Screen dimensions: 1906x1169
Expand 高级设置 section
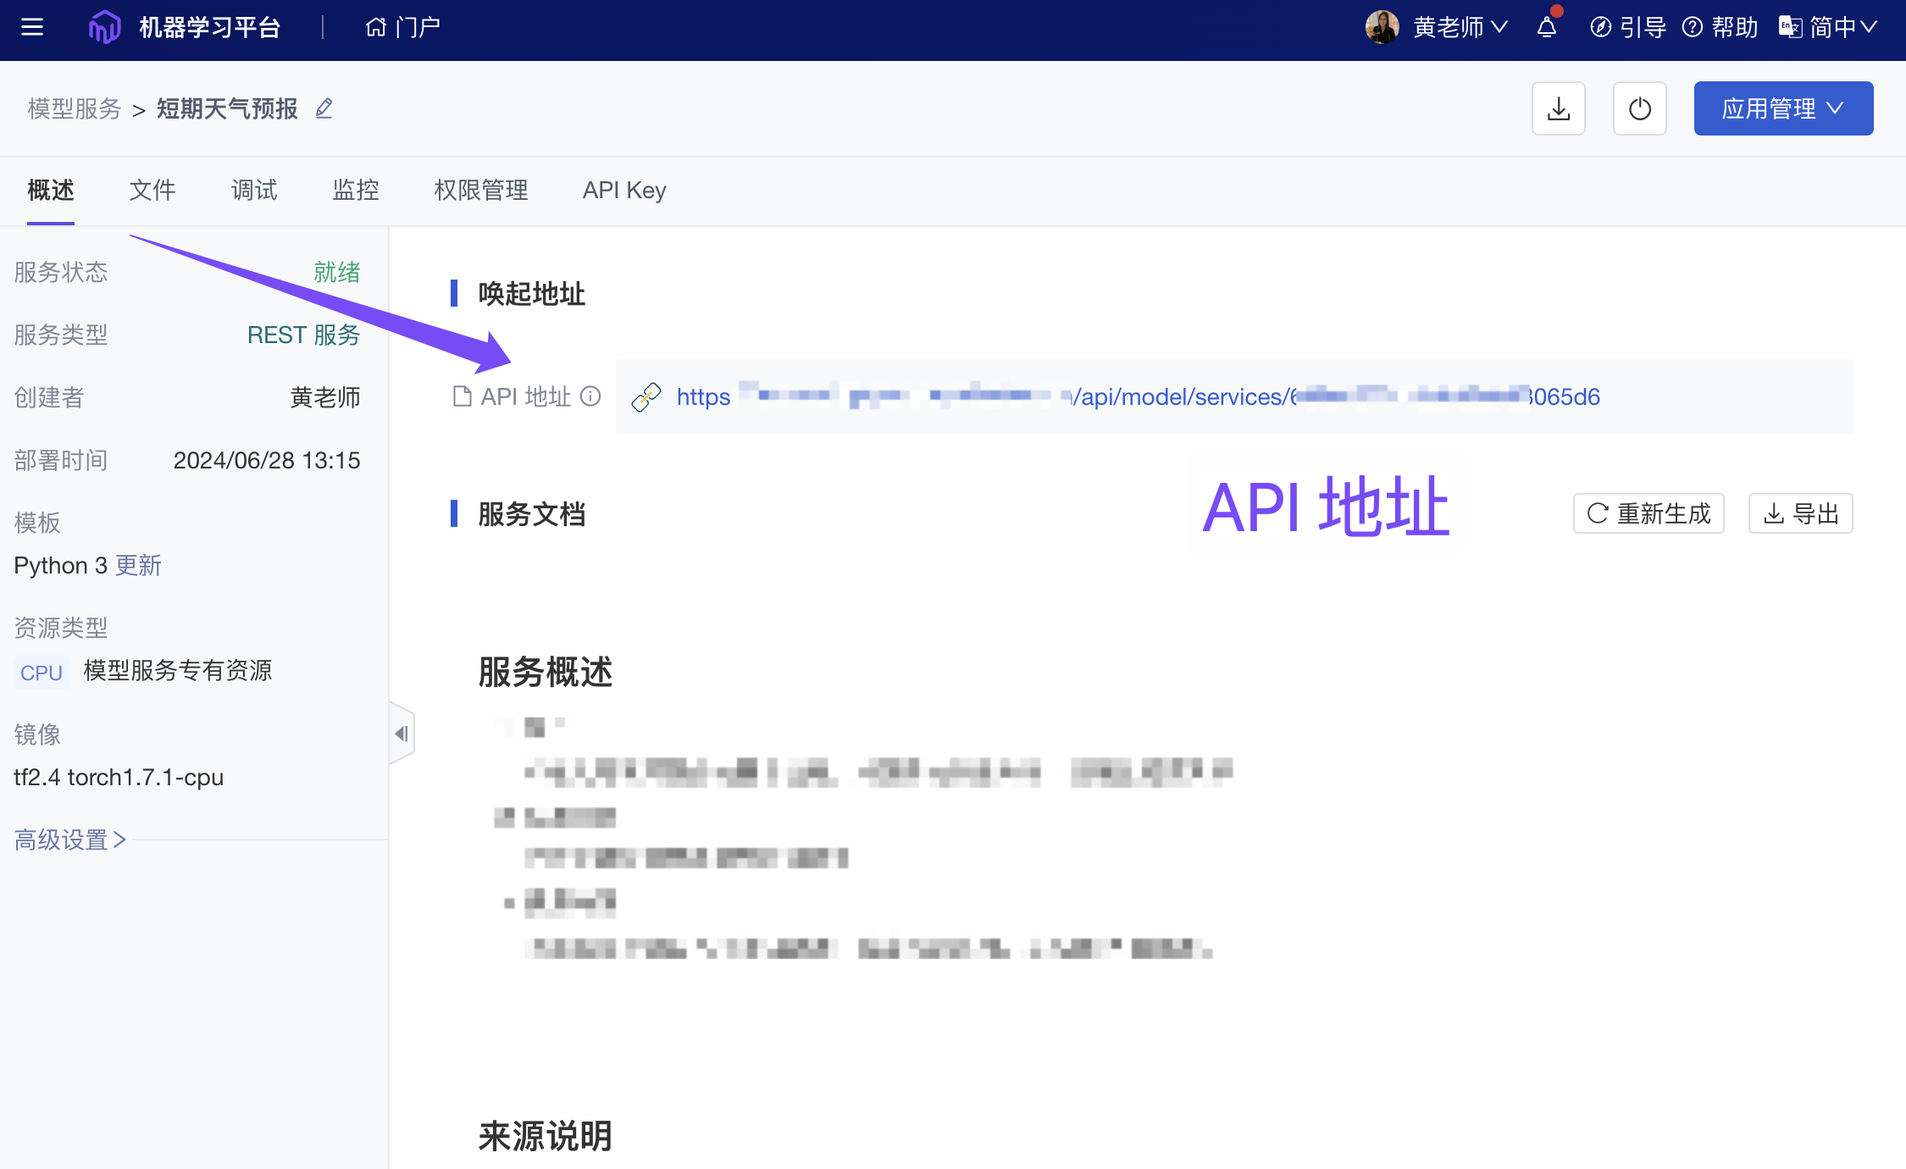[69, 839]
